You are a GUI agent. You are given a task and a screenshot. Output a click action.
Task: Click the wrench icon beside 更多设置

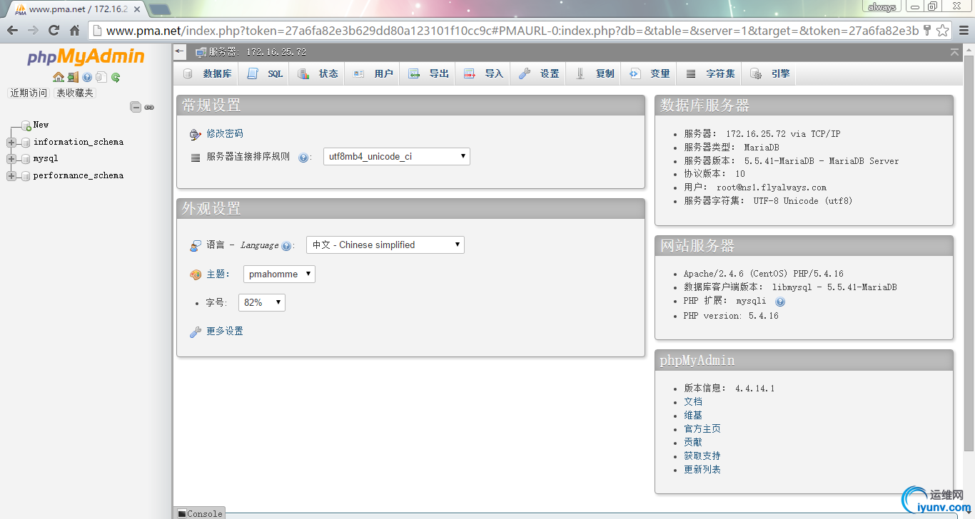[x=196, y=332]
